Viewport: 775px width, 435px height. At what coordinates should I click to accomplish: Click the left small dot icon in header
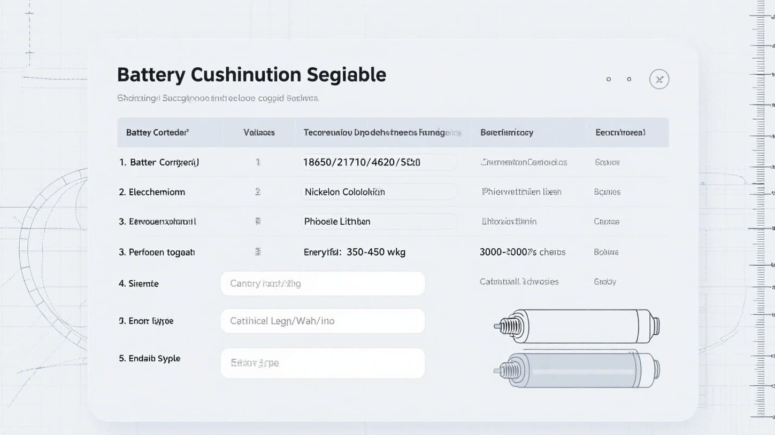coord(609,80)
